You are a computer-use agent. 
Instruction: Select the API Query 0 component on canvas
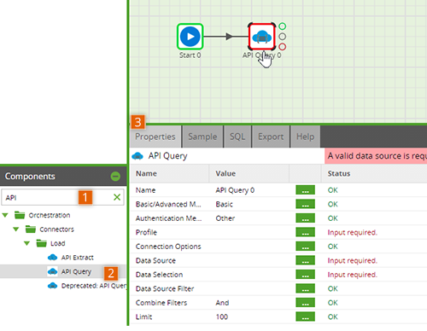click(x=262, y=37)
